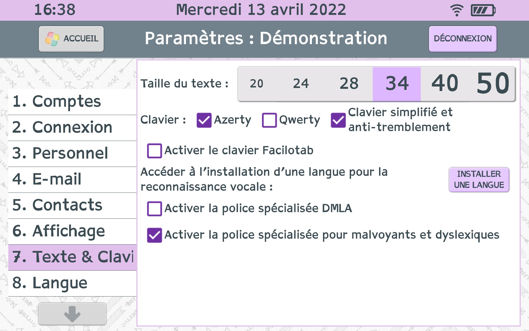Open the Langue settings section

point(72,283)
